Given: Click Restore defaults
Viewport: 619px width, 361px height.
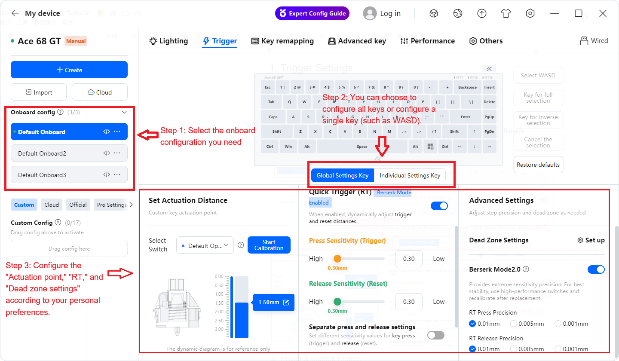Looking at the screenshot, I should click(538, 165).
